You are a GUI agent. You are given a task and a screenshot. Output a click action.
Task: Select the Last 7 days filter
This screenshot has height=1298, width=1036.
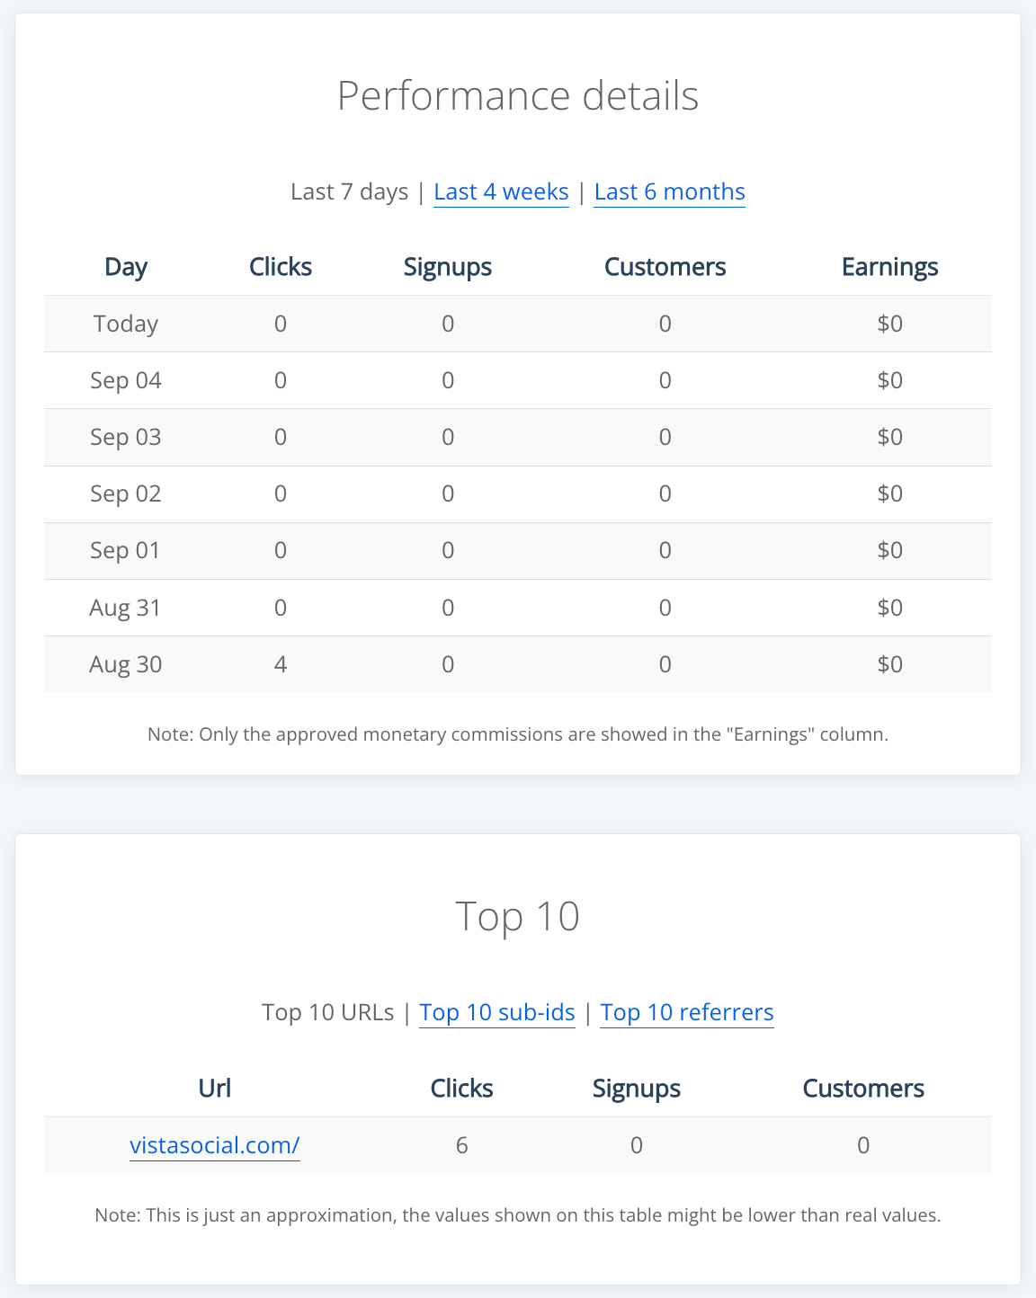coord(350,191)
